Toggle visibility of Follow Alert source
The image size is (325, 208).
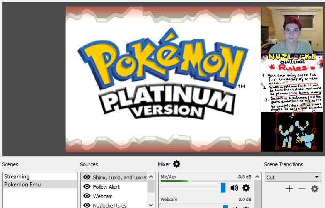coord(87,186)
